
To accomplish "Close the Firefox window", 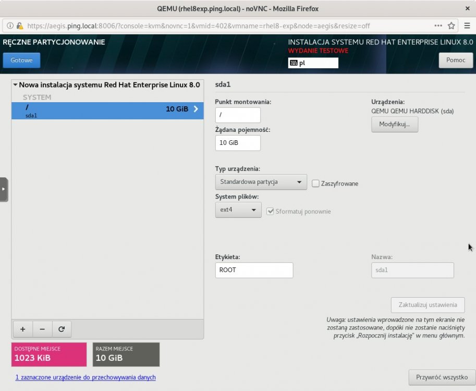I will point(468,8).
